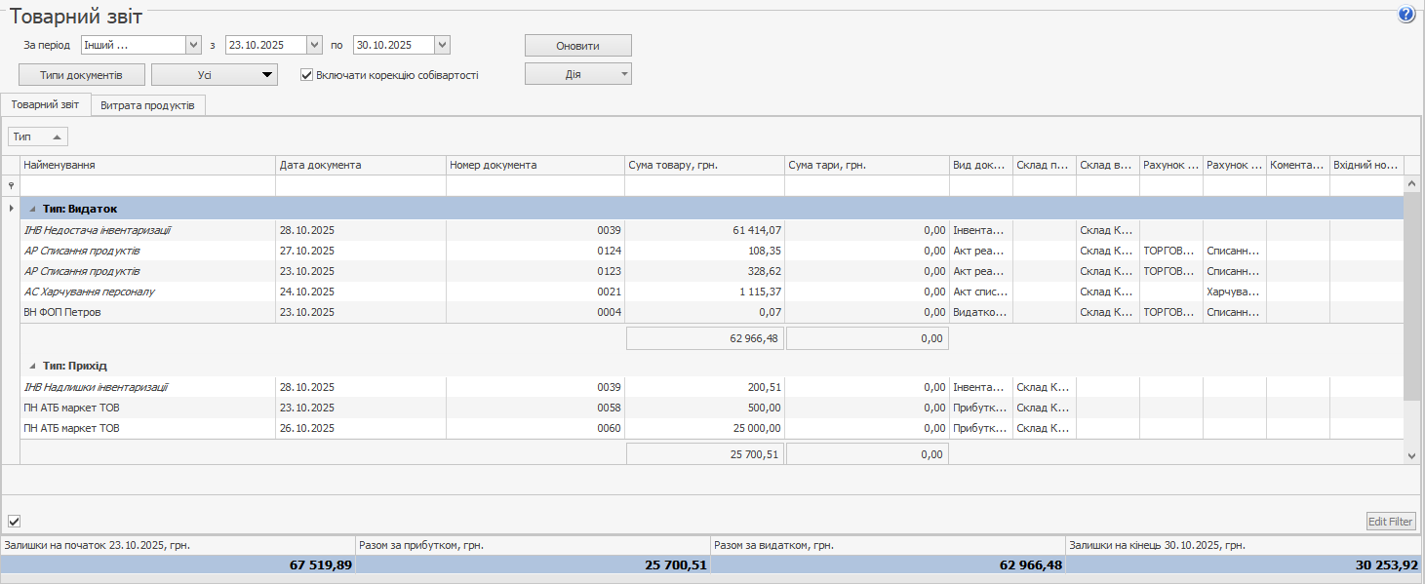Image resolution: width=1425 pixels, height=584 pixels.
Task: Click the 'Типи документів' button
Action: tap(81, 74)
